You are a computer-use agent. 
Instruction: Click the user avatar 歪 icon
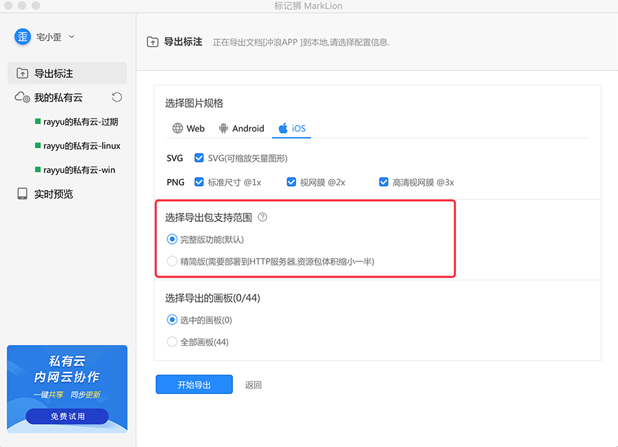[x=23, y=37]
